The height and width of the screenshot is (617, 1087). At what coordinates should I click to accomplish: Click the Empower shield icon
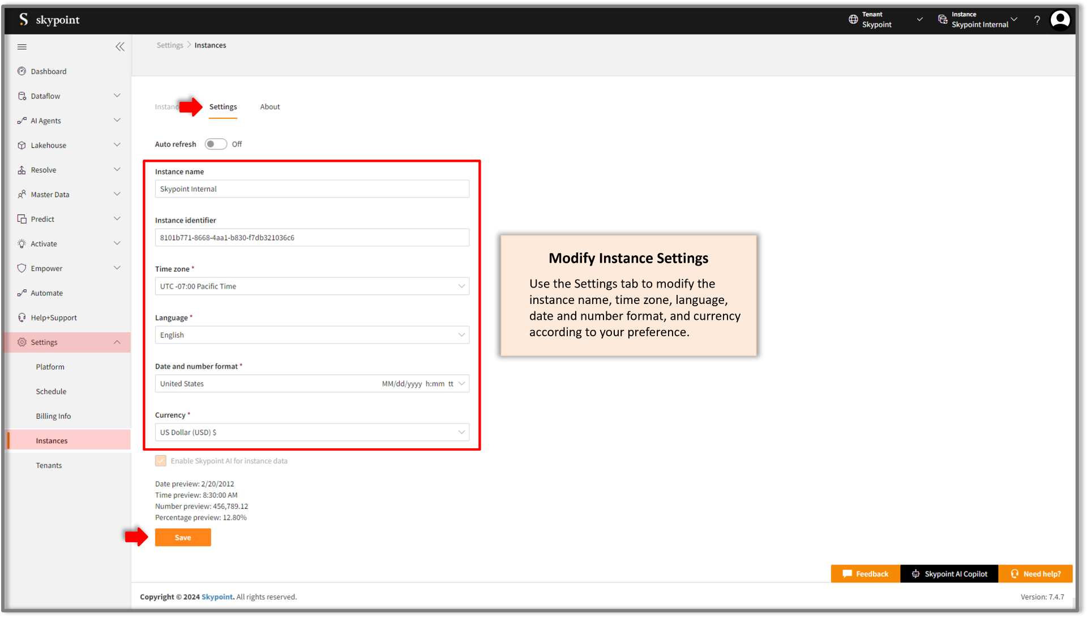tap(22, 268)
